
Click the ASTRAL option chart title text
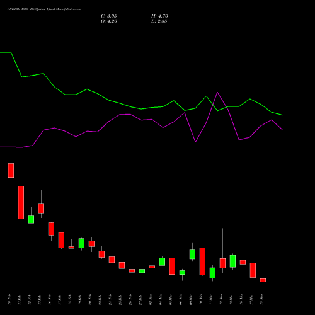pyautogui.click(x=44, y=9)
